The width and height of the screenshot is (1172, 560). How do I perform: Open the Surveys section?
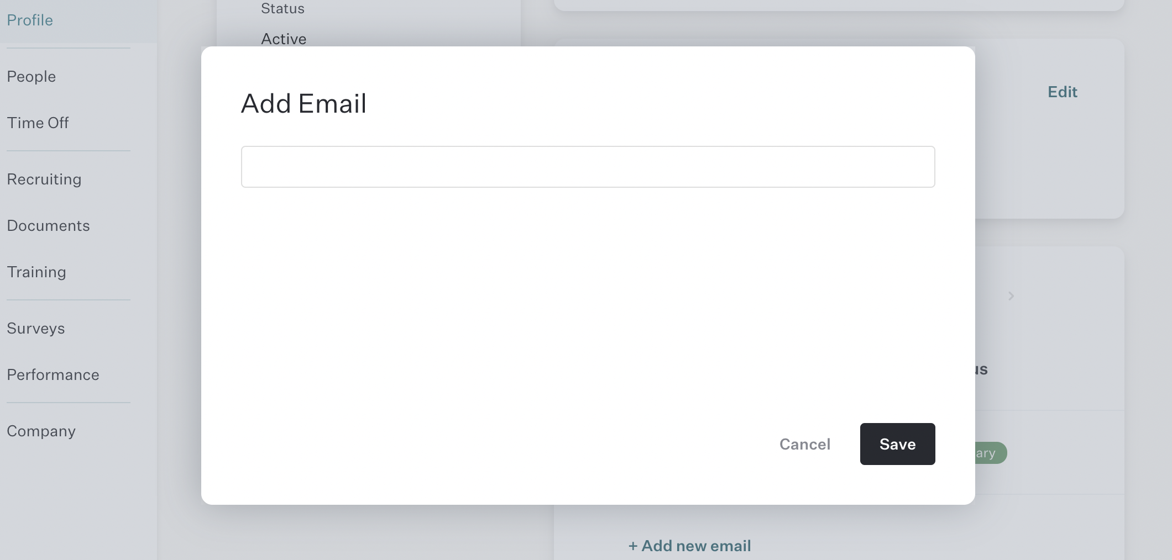coord(35,328)
